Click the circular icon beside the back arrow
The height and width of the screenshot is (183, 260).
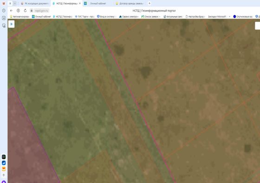pos(18,11)
